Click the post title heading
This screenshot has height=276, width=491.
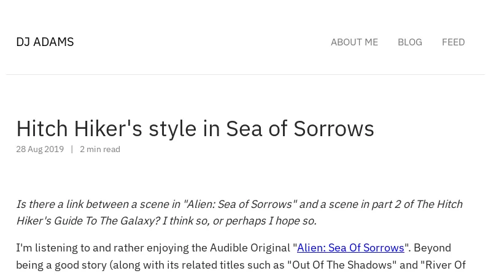click(195, 129)
